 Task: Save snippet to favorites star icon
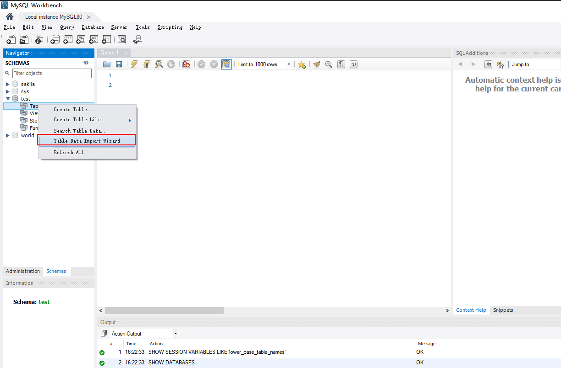coord(302,64)
